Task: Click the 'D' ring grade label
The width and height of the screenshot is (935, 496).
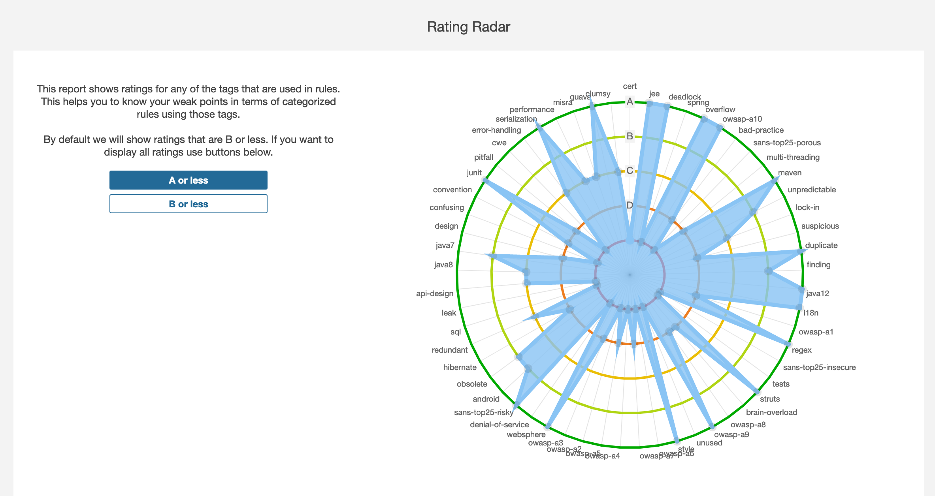Action: tap(630, 205)
